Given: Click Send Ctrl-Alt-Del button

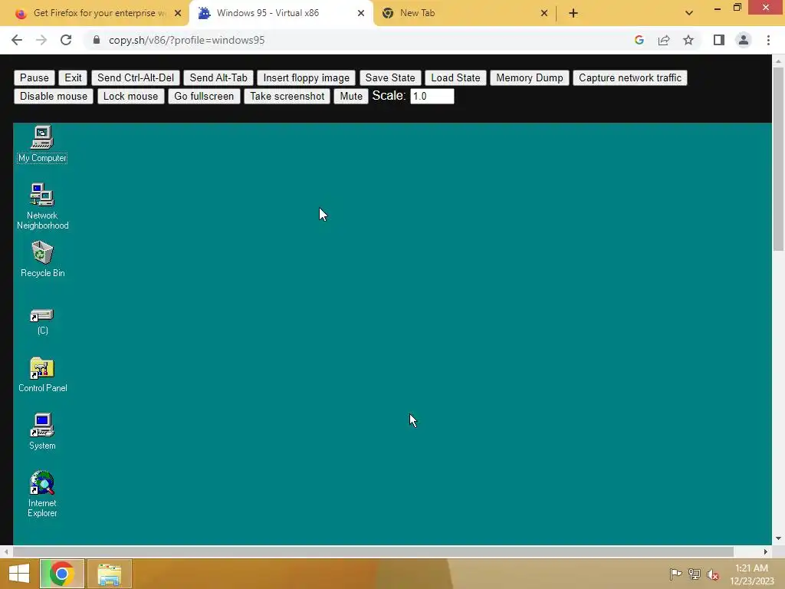Looking at the screenshot, I should (136, 77).
